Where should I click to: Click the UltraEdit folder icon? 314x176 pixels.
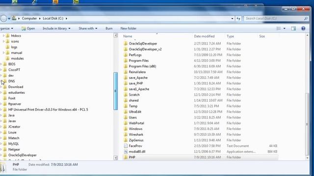126,112
